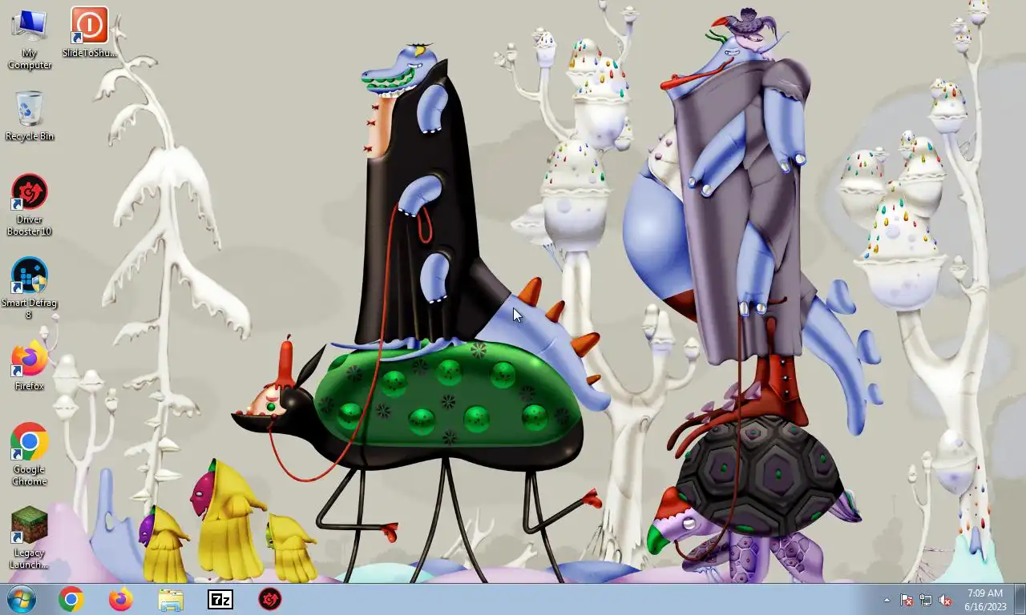1026x615 pixels.
Task: Open the Action Center flag icon
Action: click(907, 600)
